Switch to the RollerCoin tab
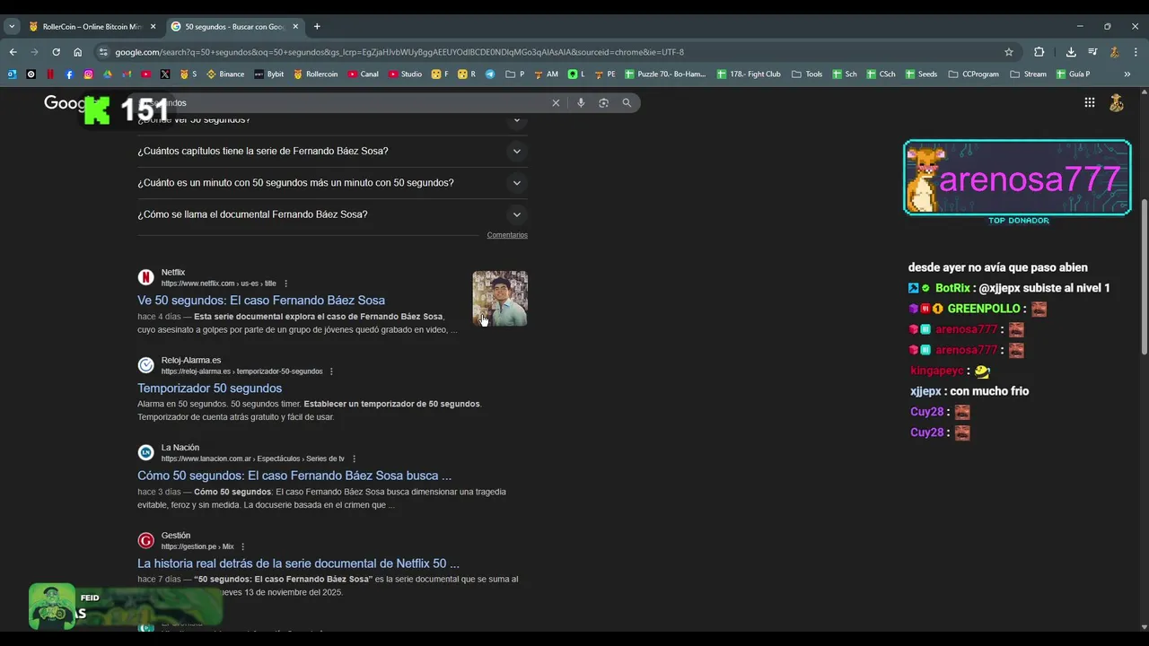Screen dimensions: 1149x646 click(x=92, y=27)
